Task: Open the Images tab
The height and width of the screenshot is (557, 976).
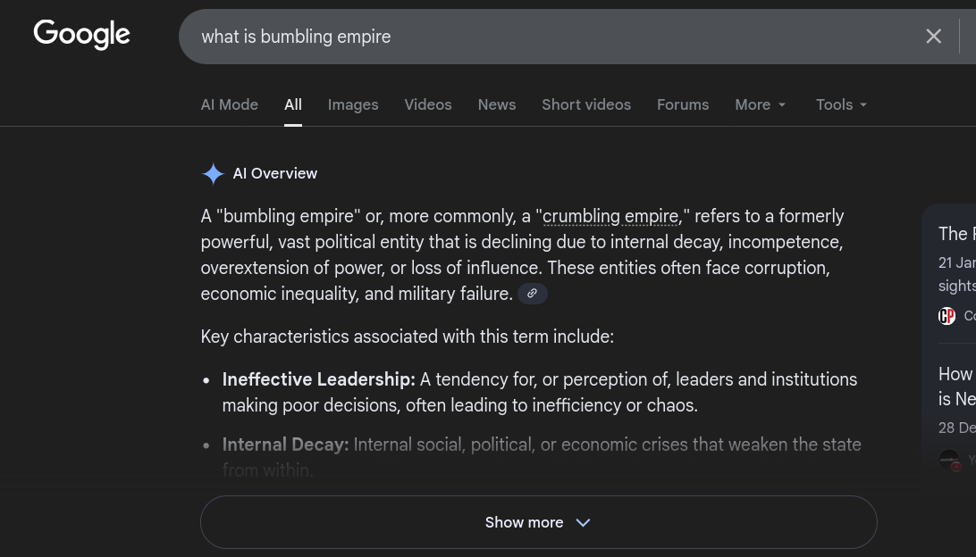Action: click(x=353, y=104)
